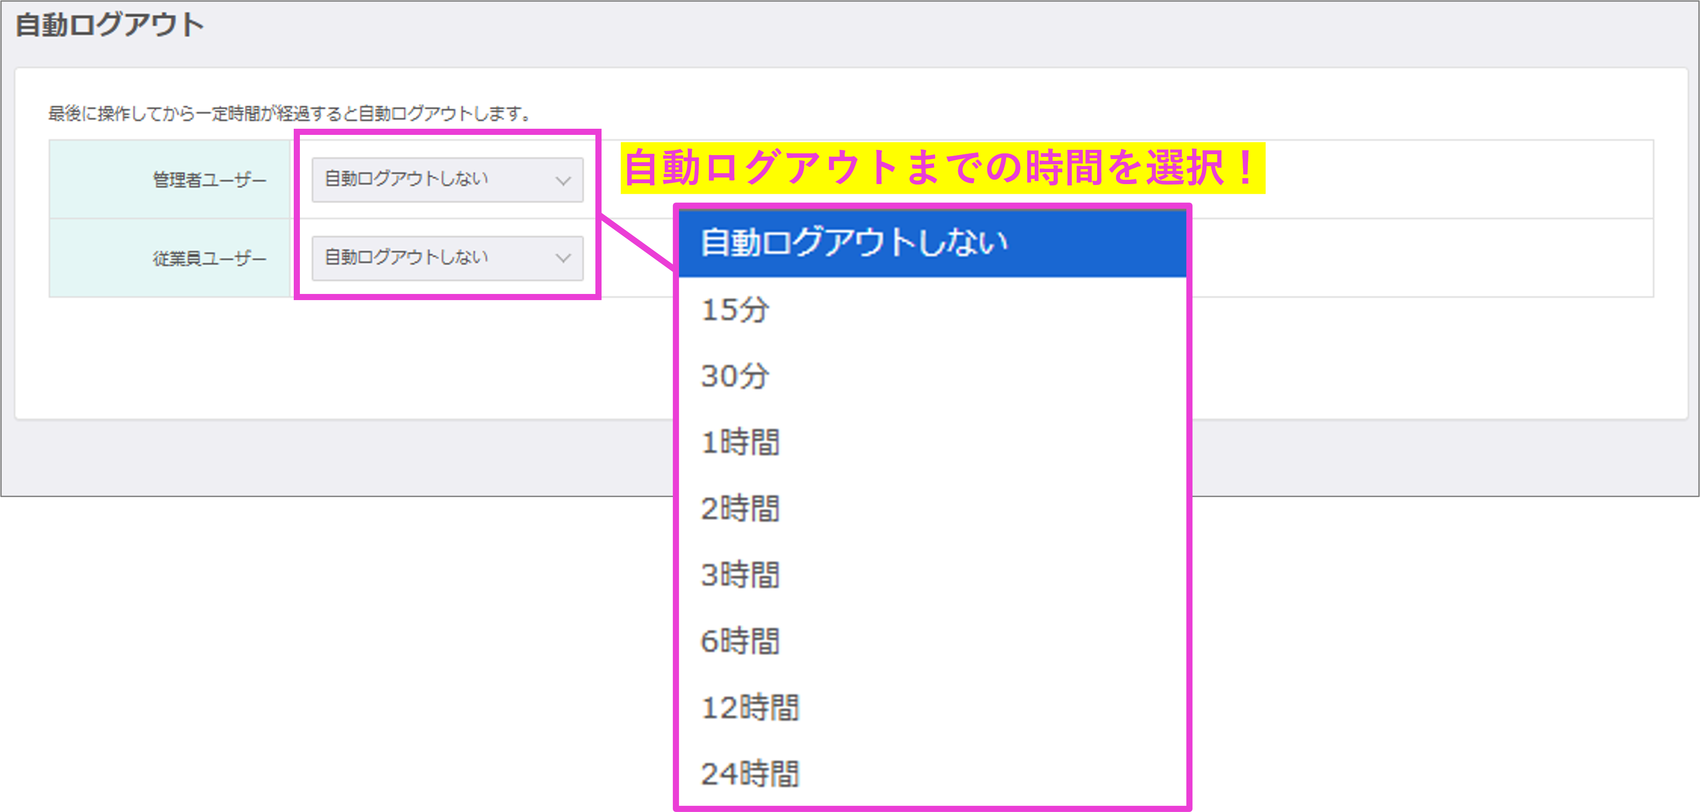Image resolution: width=1700 pixels, height=812 pixels.
Task: Open the 従業員ユーザー auto logout dropdown
Action: pyautogui.click(x=447, y=258)
